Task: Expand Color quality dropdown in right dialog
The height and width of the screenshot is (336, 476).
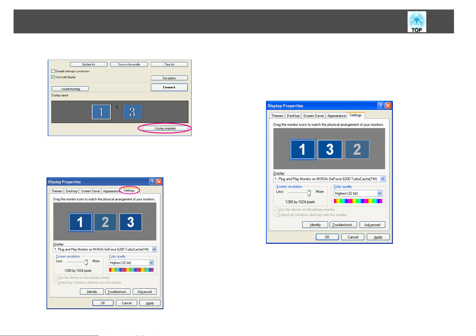Action: pos(380,193)
